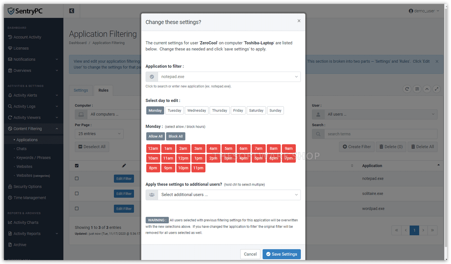This screenshot has width=451, height=264.
Task: Close the blue info banner
Action: [437, 61]
